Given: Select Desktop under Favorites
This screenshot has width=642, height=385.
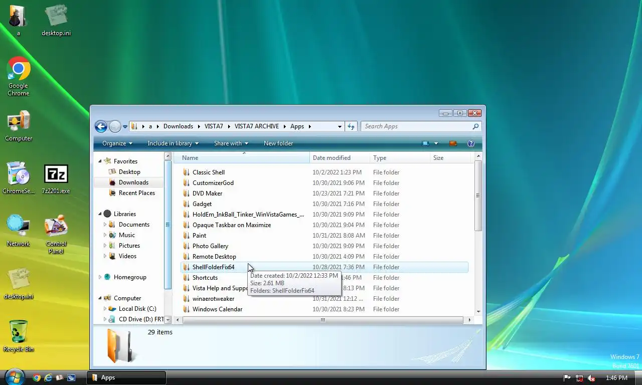Looking at the screenshot, I should tap(129, 172).
